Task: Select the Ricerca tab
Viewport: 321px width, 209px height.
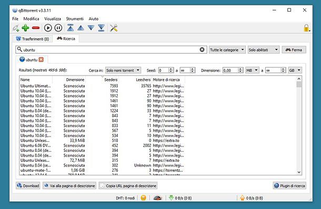Action: [66, 39]
